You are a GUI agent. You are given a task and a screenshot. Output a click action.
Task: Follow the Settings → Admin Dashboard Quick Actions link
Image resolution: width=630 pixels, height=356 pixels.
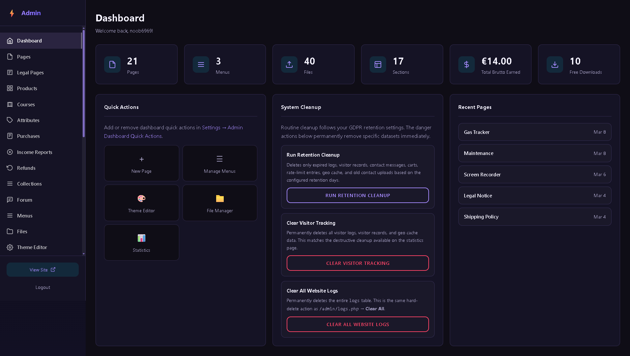[x=173, y=132]
